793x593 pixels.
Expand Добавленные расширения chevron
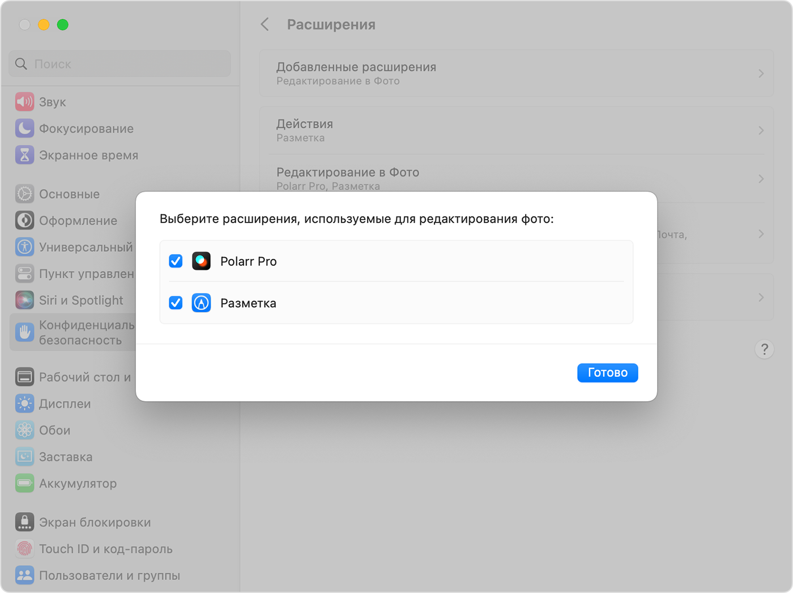point(761,74)
